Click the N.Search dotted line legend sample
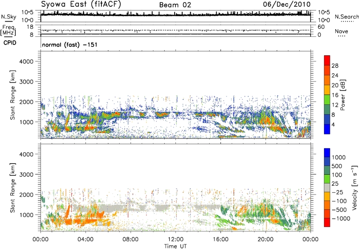 [x=347, y=22]
